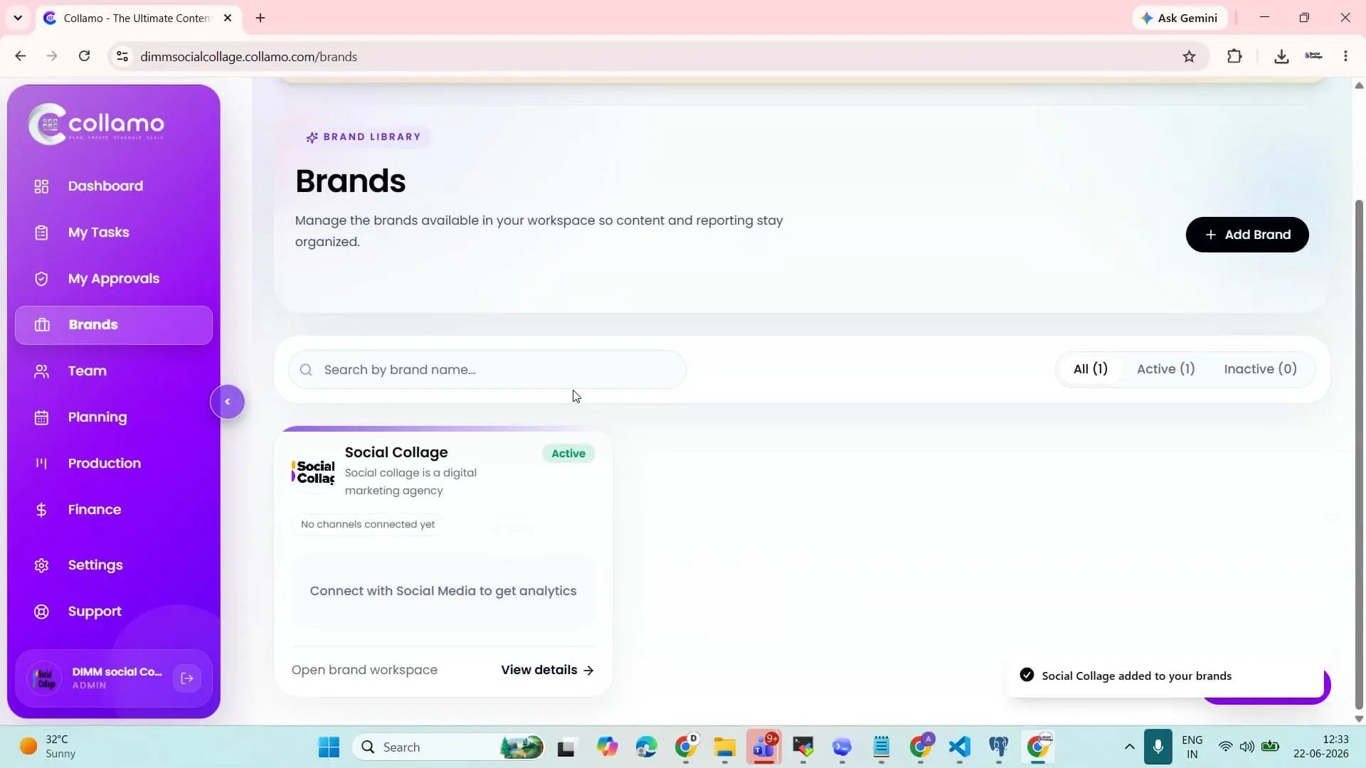Switch to the Active (1) filter tab

[x=1165, y=369]
